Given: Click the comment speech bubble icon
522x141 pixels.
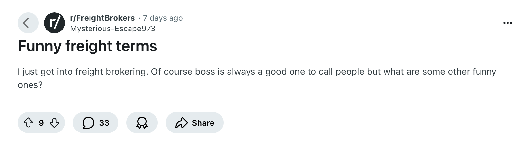Looking at the screenshot, I should [88, 123].
